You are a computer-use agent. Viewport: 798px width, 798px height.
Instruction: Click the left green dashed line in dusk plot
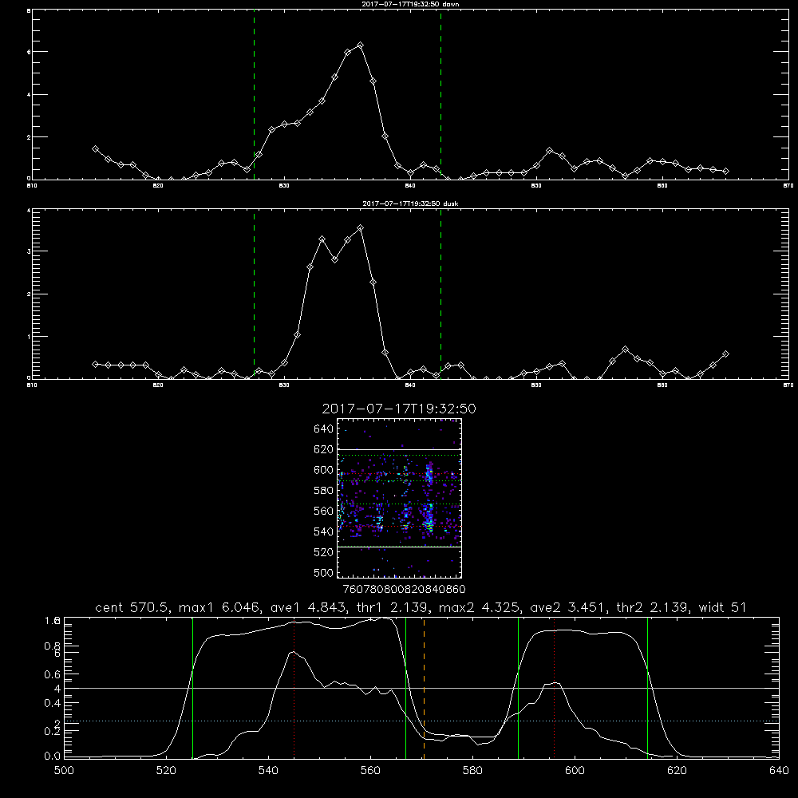[x=254, y=294]
